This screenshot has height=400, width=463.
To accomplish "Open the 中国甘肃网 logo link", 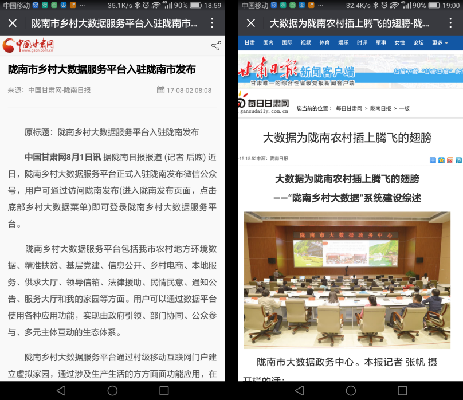I will (x=28, y=45).
